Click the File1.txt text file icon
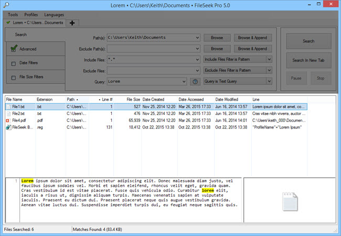Image resolution: width=341 pixels, height=236 pixels. pos(8,106)
